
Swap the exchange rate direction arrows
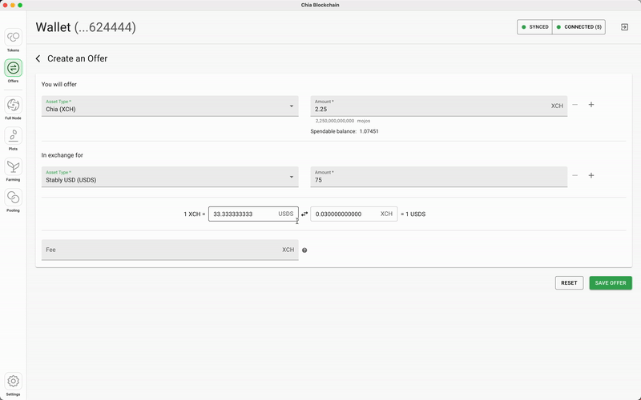click(304, 214)
